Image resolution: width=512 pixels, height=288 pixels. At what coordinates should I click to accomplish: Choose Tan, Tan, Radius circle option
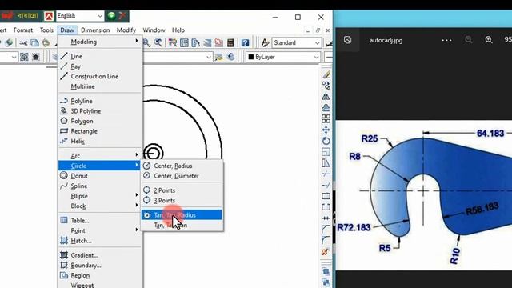[182, 215]
